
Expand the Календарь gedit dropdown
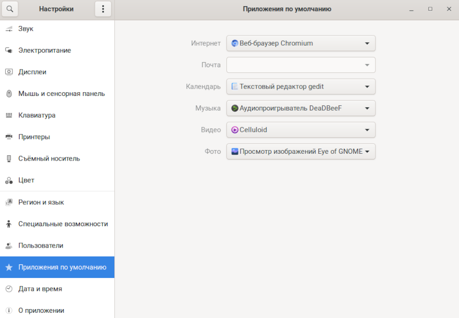(300, 87)
